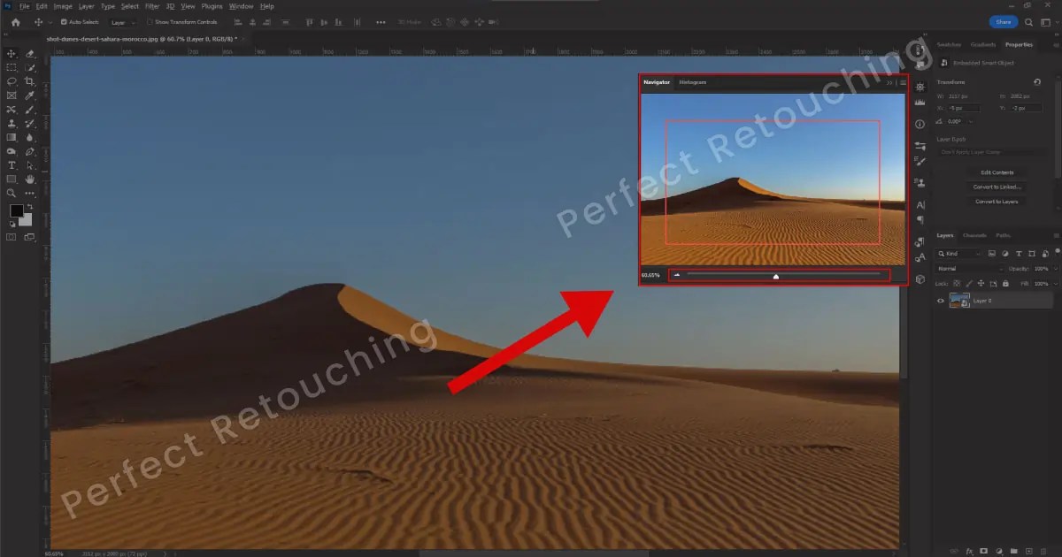Image resolution: width=1062 pixels, height=557 pixels.
Task: Open the Opacity dropdown in Layers panel
Action: tap(1056, 269)
